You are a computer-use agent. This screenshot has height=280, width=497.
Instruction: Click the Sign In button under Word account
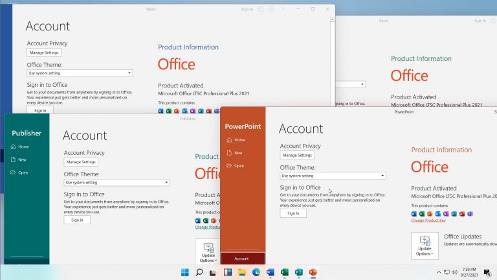pyautogui.click(x=40, y=110)
